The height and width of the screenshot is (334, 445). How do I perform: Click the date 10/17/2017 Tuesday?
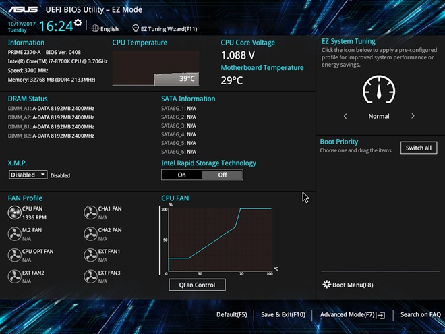point(22,27)
